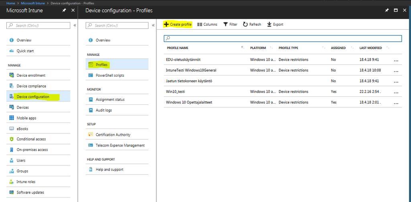Click the Telecom Expense Management icon
Screen dimensions: 411x202
coord(91,145)
